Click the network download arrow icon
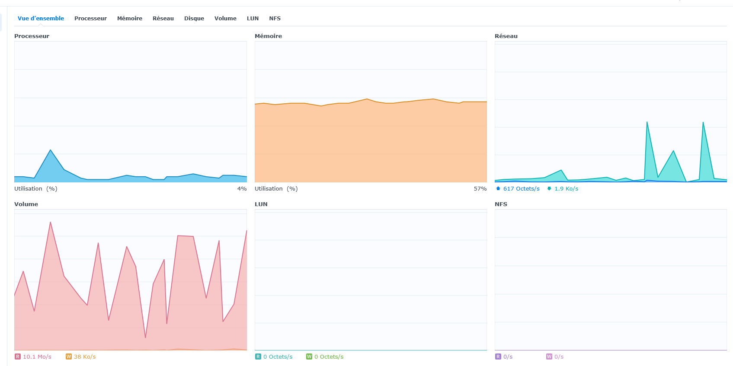733x366 pixels. coord(549,188)
